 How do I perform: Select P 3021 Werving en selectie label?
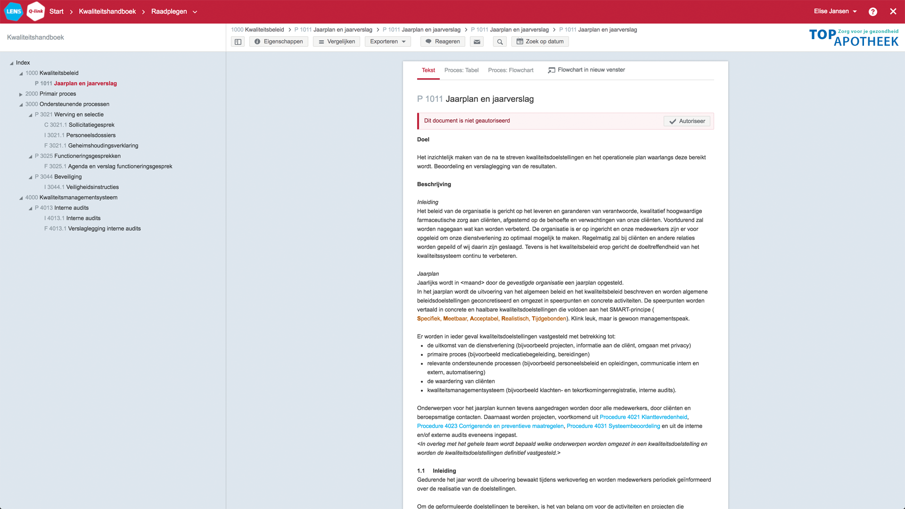click(x=69, y=115)
